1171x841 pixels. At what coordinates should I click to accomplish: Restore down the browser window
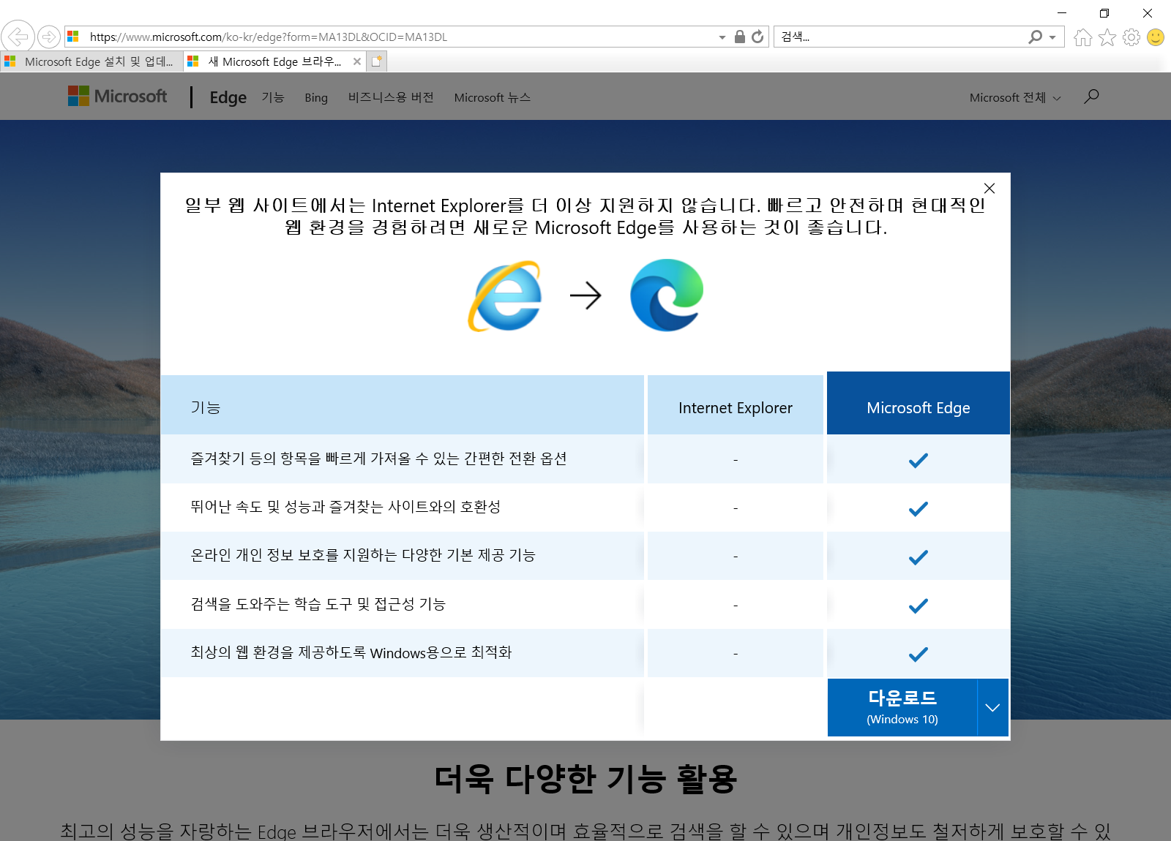pyautogui.click(x=1104, y=12)
